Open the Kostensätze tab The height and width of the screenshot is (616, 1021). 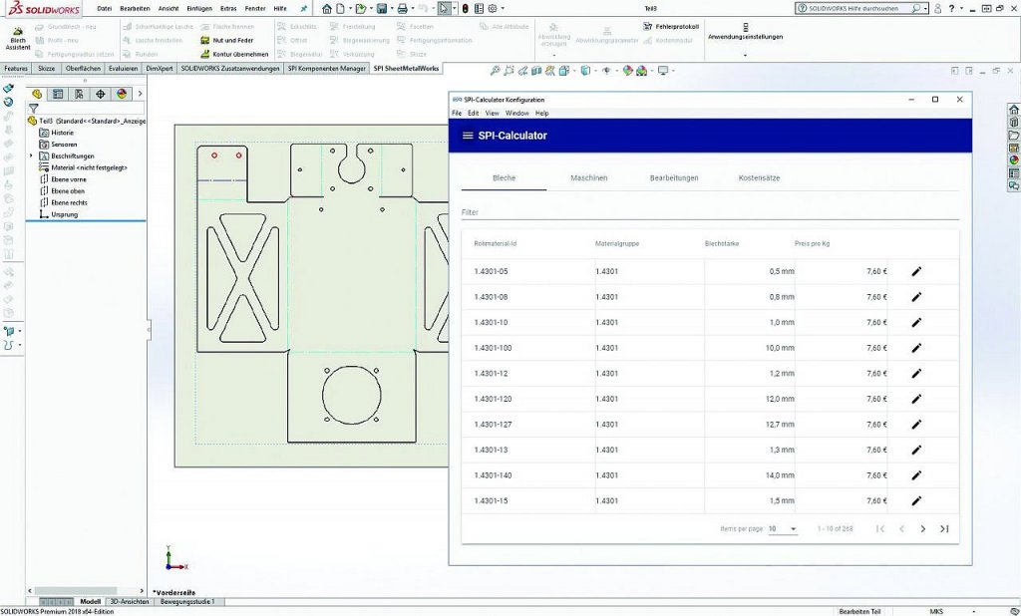(x=759, y=177)
